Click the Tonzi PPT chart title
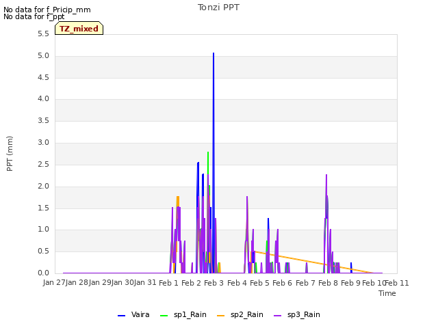 tap(218, 8)
